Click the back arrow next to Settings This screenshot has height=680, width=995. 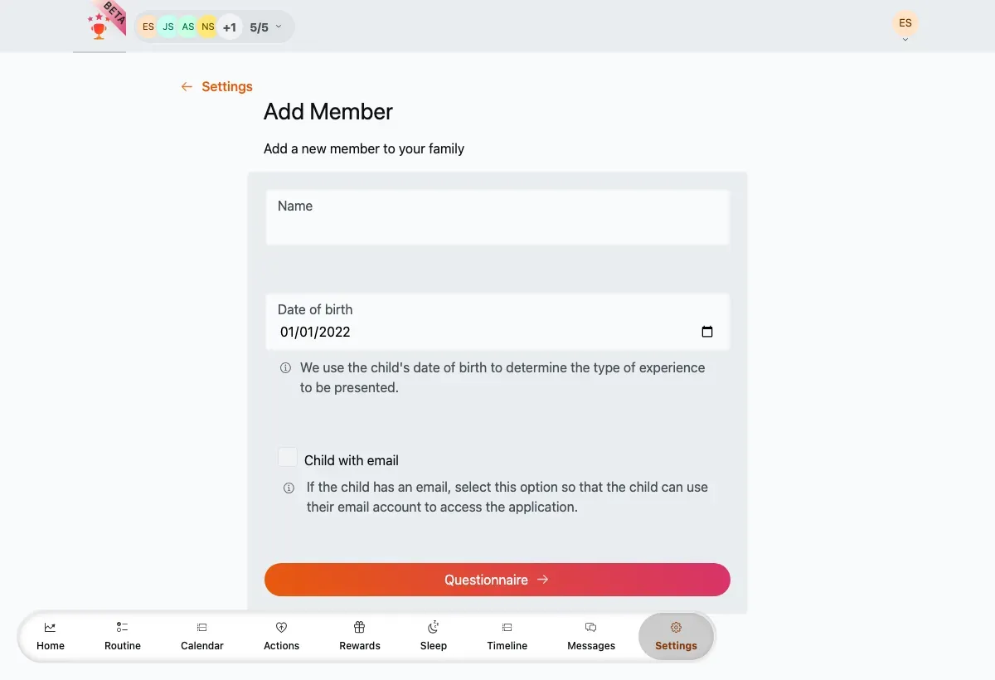click(187, 86)
